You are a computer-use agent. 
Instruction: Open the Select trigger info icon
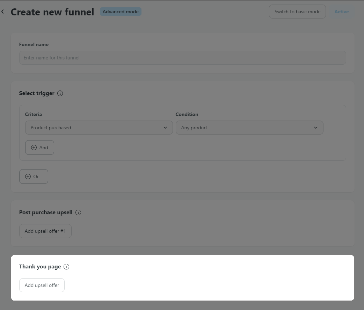(x=60, y=93)
